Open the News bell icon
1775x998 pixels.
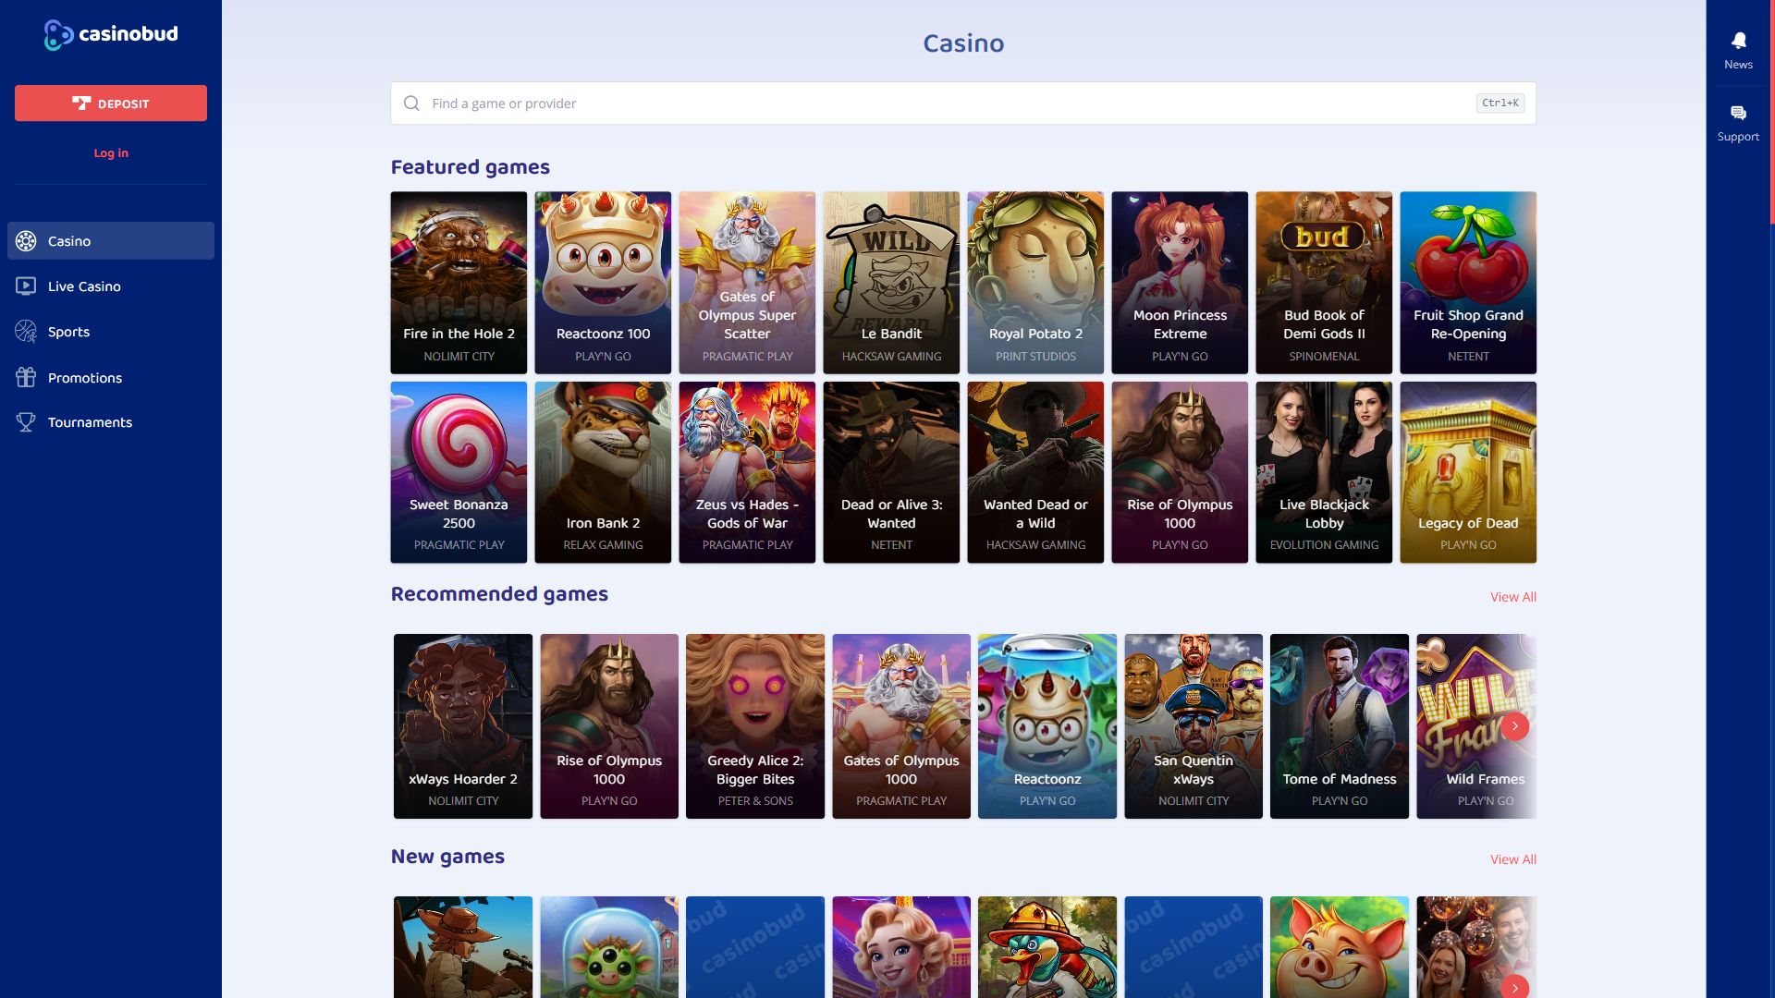[x=1738, y=41]
